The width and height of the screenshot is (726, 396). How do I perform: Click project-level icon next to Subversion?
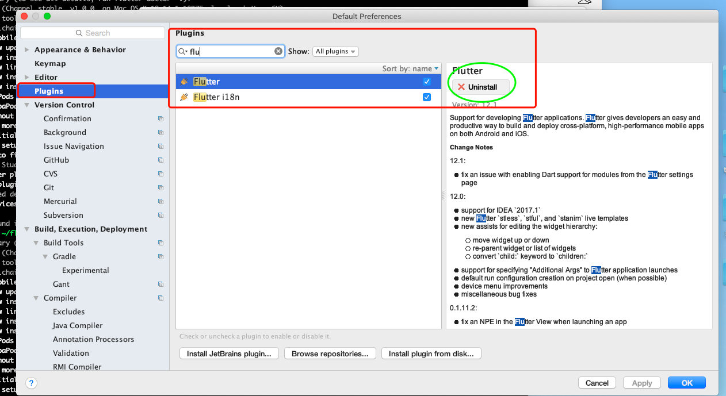[161, 216]
